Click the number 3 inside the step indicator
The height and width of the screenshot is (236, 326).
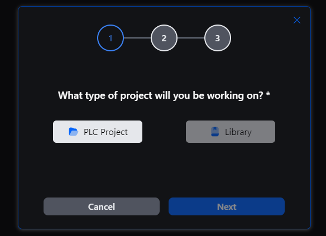coord(218,38)
